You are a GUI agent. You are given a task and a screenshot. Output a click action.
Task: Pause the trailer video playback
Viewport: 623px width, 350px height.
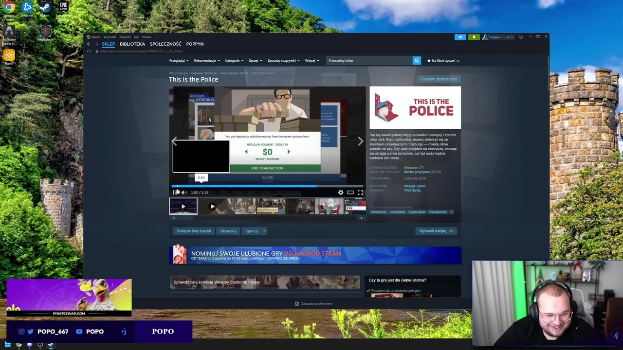point(175,192)
